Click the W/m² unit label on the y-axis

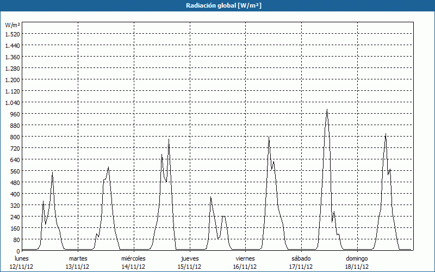point(13,25)
